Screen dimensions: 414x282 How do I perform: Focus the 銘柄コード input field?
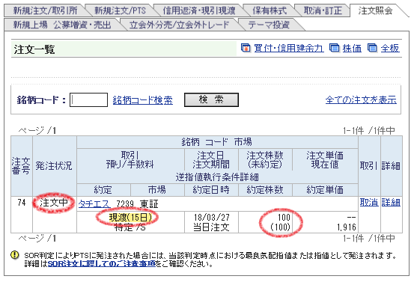(88, 99)
